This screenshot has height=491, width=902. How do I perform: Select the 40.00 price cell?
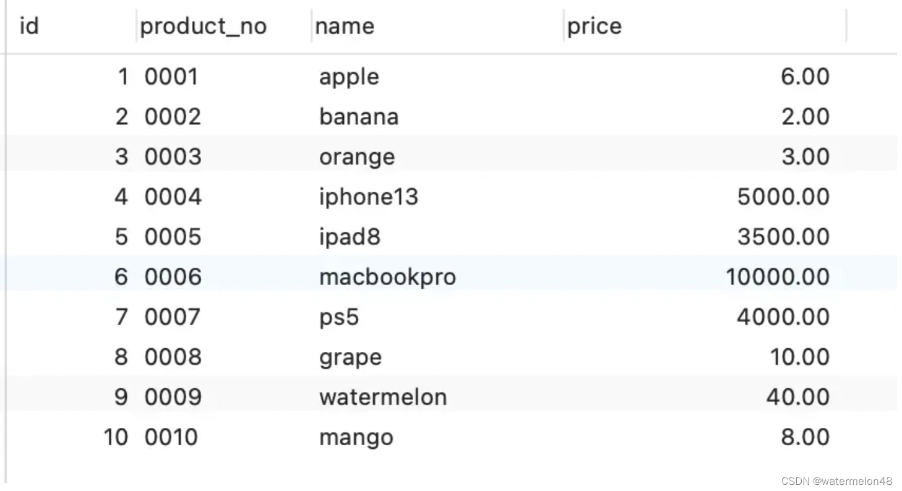798,397
